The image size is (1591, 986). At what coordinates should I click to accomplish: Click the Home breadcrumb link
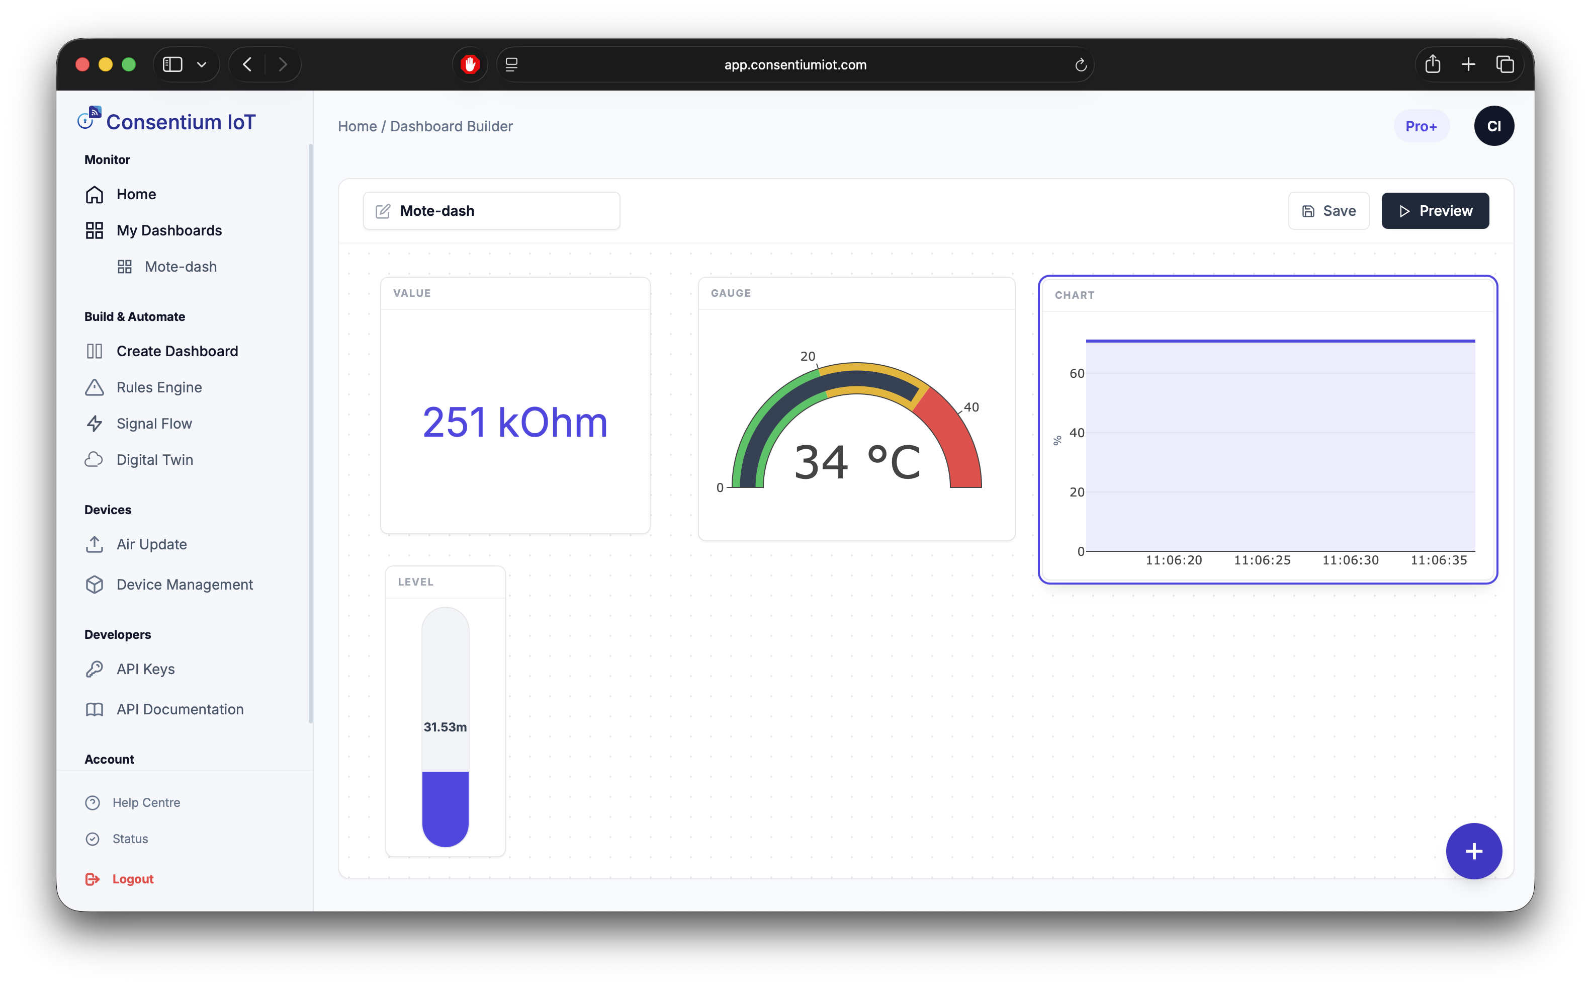pos(357,126)
